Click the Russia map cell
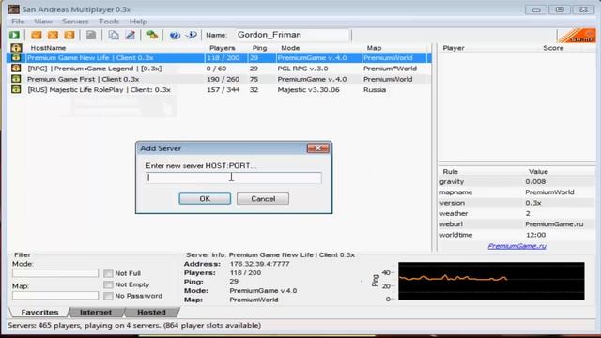Screen dimensions: 601x338 coord(375,89)
